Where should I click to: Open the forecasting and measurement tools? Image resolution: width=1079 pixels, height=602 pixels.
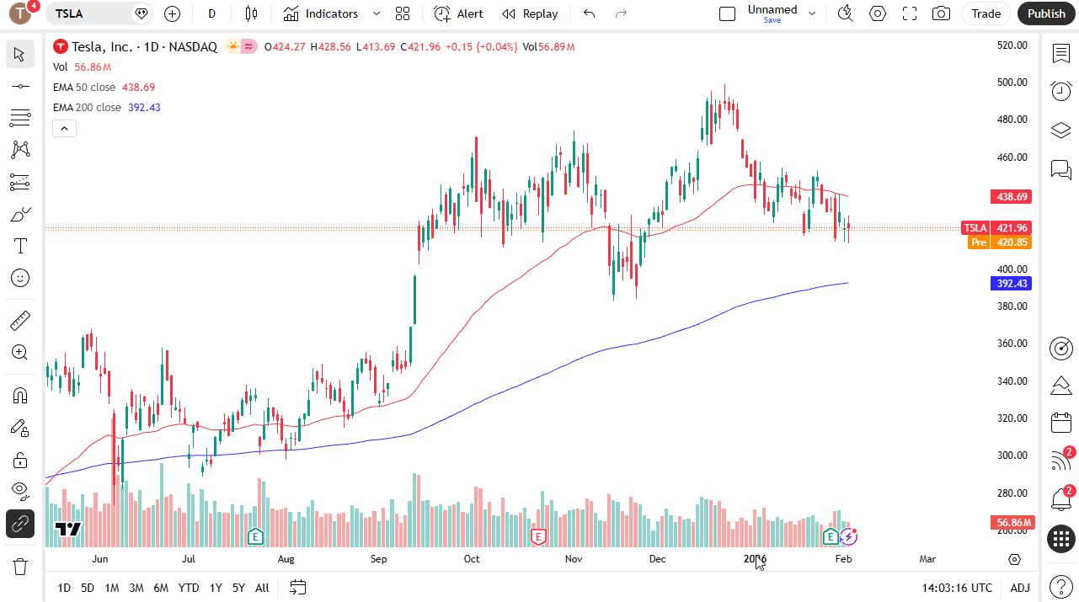(x=19, y=182)
